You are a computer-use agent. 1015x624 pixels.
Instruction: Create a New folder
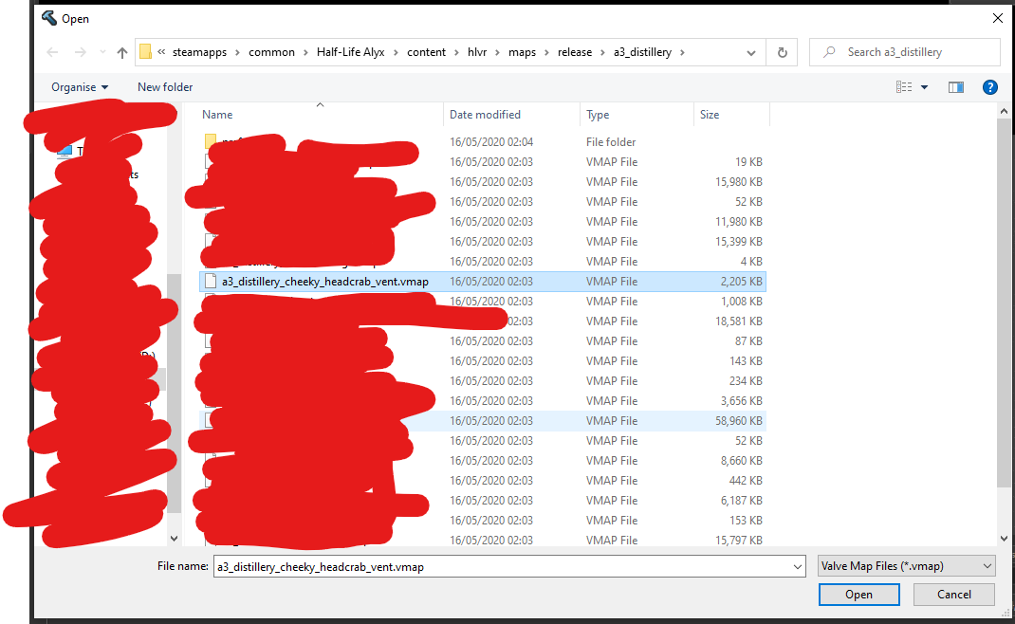pyautogui.click(x=165, y=86)
